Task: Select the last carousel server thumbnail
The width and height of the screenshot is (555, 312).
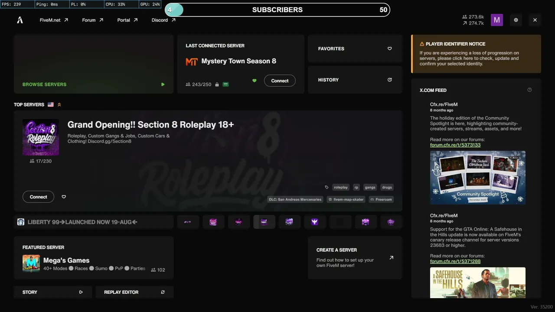Action: tap(391, 222)
